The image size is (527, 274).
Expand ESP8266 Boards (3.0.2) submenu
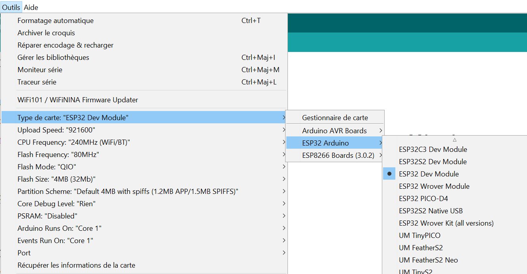(x=338, y=155)
